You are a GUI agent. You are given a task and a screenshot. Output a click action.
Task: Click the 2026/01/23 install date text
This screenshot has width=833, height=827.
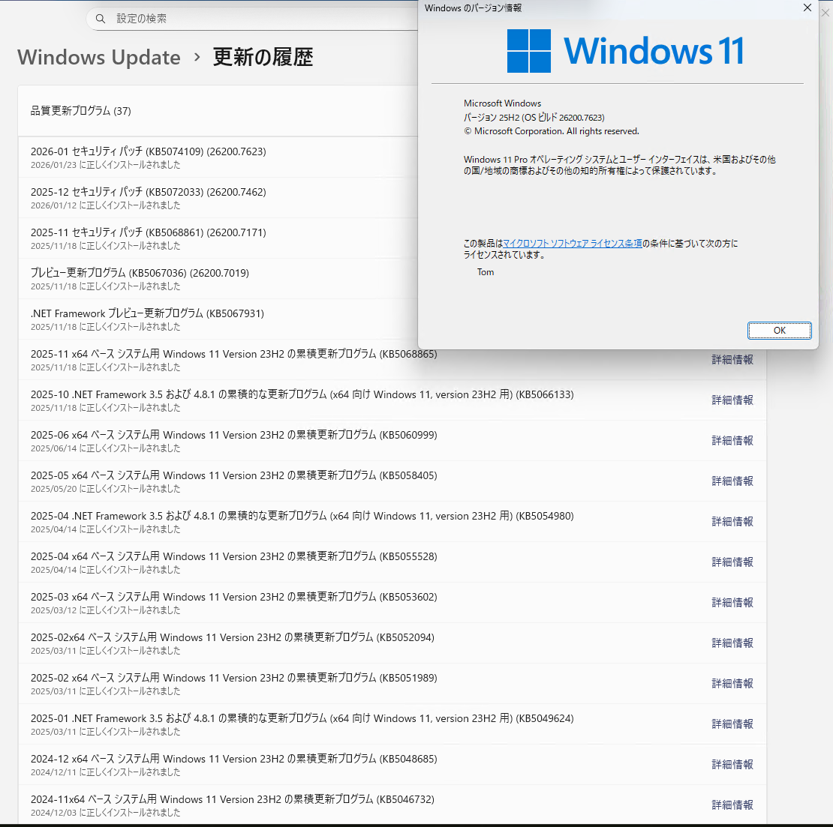coord(105,165)
